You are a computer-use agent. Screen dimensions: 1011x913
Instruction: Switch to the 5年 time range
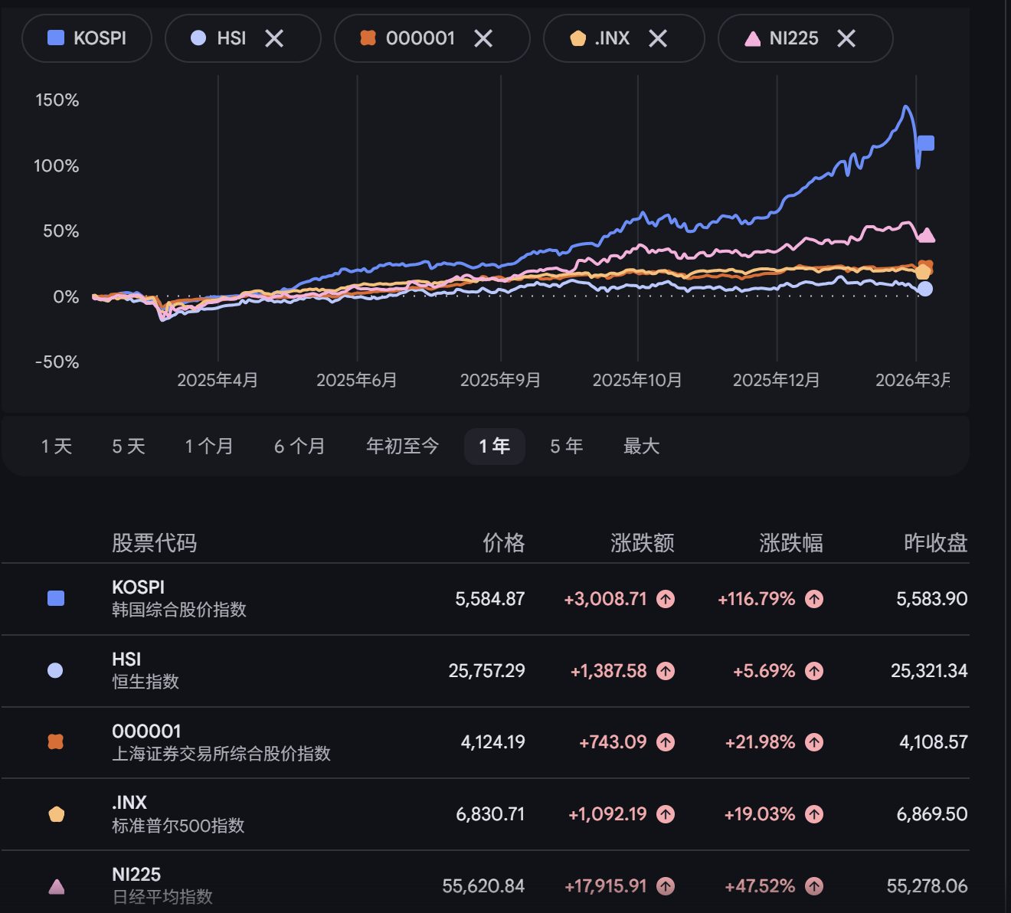tap(566, 446)
